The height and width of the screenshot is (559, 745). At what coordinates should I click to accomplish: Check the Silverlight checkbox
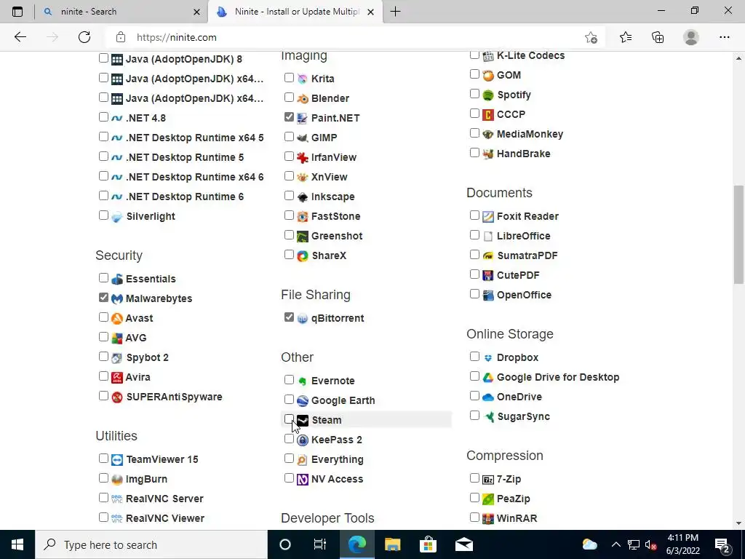[x=103, y=215]
